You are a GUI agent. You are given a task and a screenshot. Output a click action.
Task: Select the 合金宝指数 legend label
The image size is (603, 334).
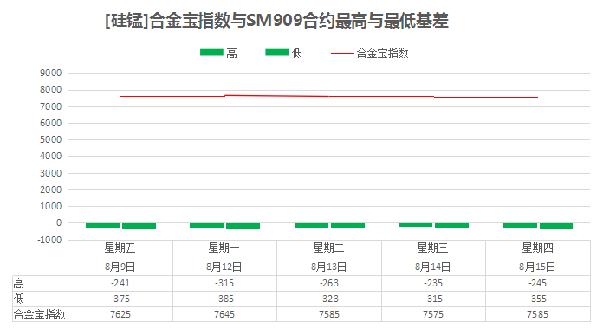click(x=382, y=53)
